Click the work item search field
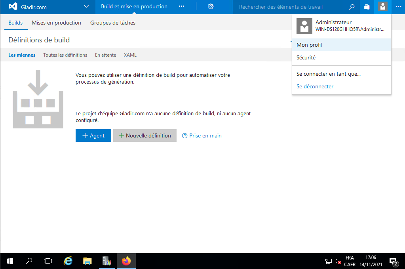405x269 pixels. point(291,7)
